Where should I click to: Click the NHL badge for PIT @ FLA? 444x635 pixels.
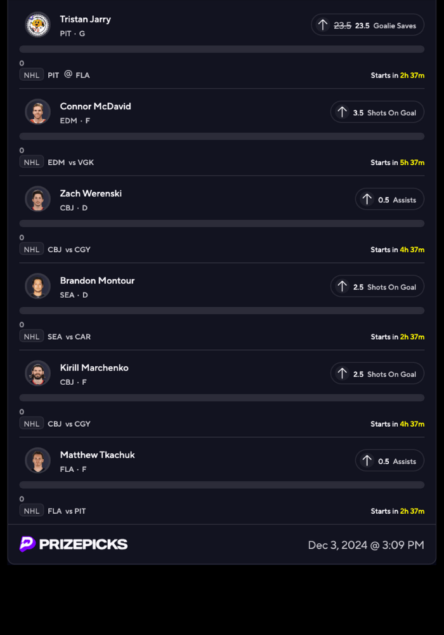pyautogui.click(x=32, y=75)
